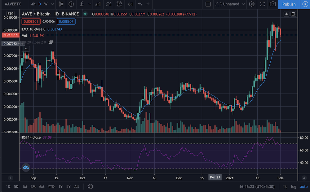
Task: Expand the interval dropdown chevron after W
Action: click(x=52, y=4)
